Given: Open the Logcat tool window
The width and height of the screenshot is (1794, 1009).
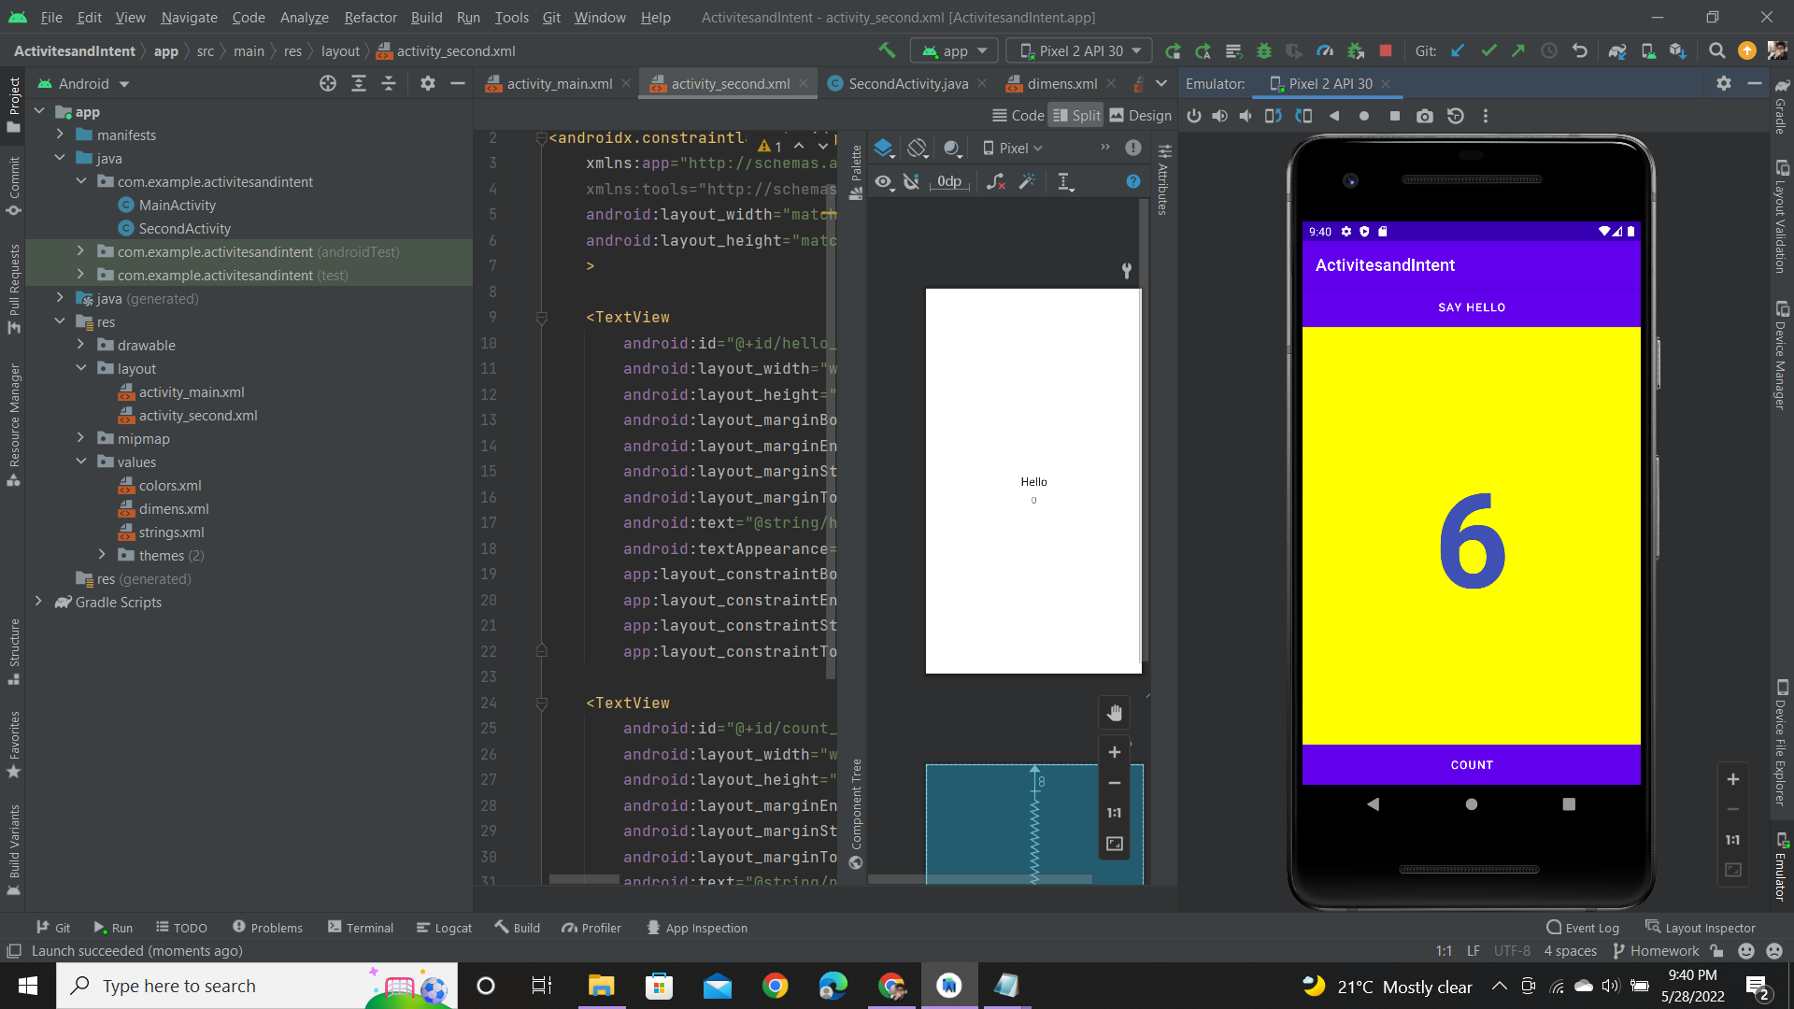Looking at the screenshot, I should click(444, 928).
